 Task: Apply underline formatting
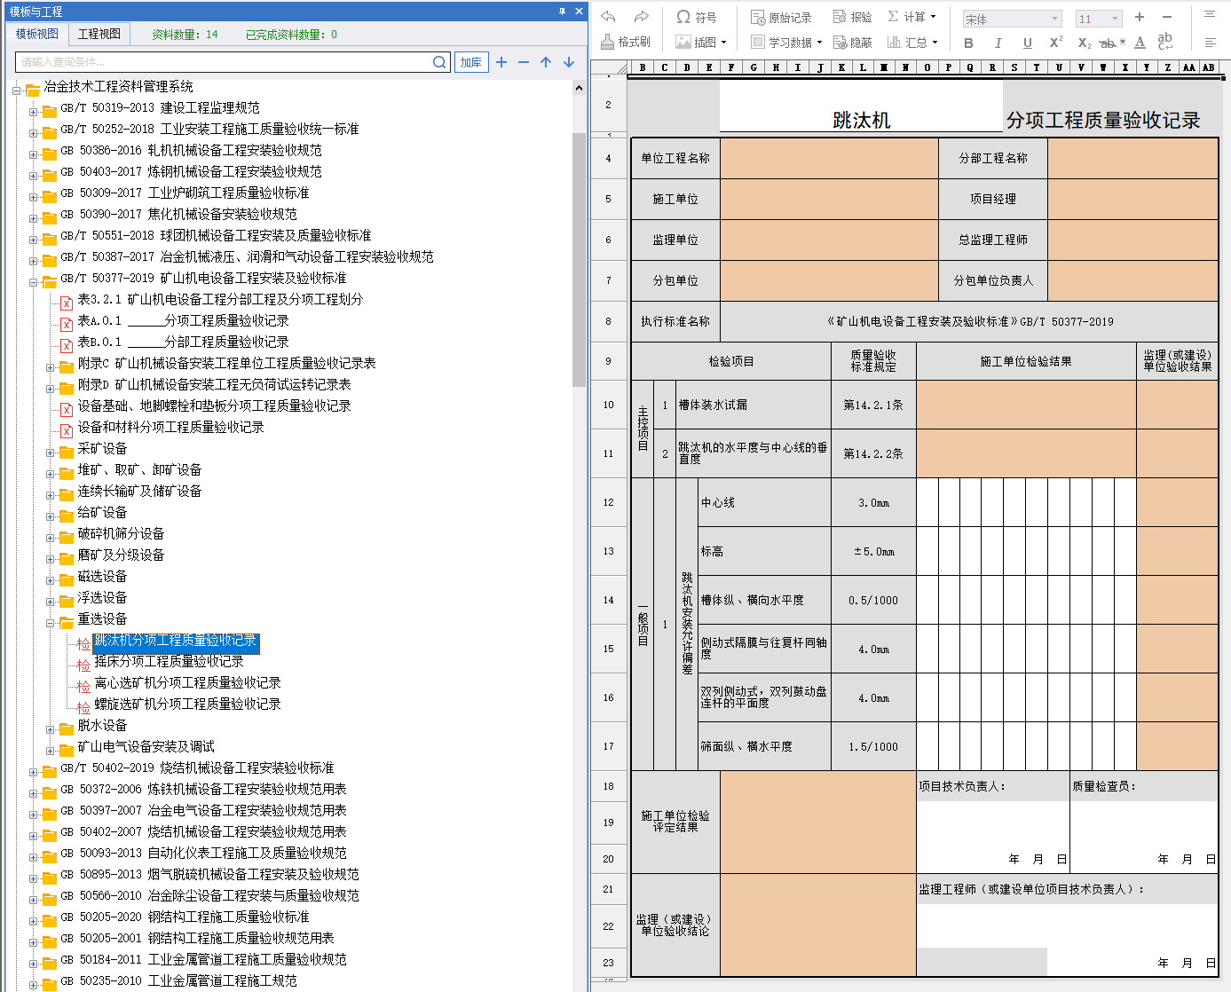[x=1027, y=43]
